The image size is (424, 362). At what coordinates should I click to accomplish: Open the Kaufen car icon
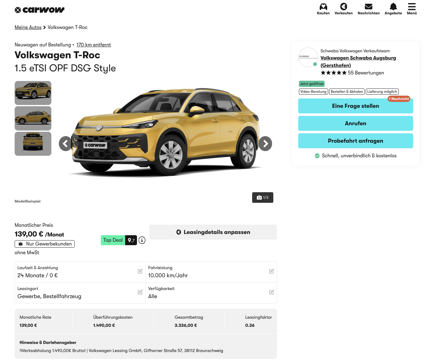(323, 7)
